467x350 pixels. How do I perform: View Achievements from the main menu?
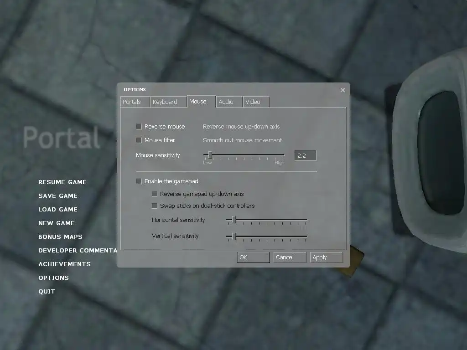(64, 264)
